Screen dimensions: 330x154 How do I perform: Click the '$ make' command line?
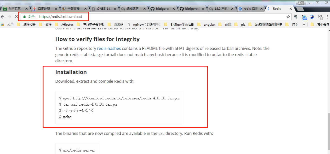click(65, 117)
